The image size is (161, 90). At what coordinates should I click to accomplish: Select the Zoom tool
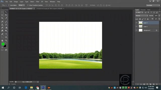[x=6, y=40]
